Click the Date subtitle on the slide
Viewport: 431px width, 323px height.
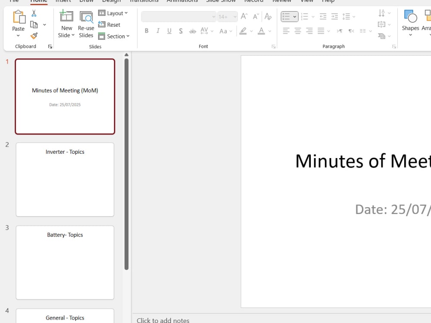coord(393,210)
